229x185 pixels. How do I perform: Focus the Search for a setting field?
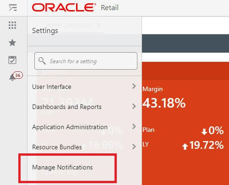(x=86, y=61)
